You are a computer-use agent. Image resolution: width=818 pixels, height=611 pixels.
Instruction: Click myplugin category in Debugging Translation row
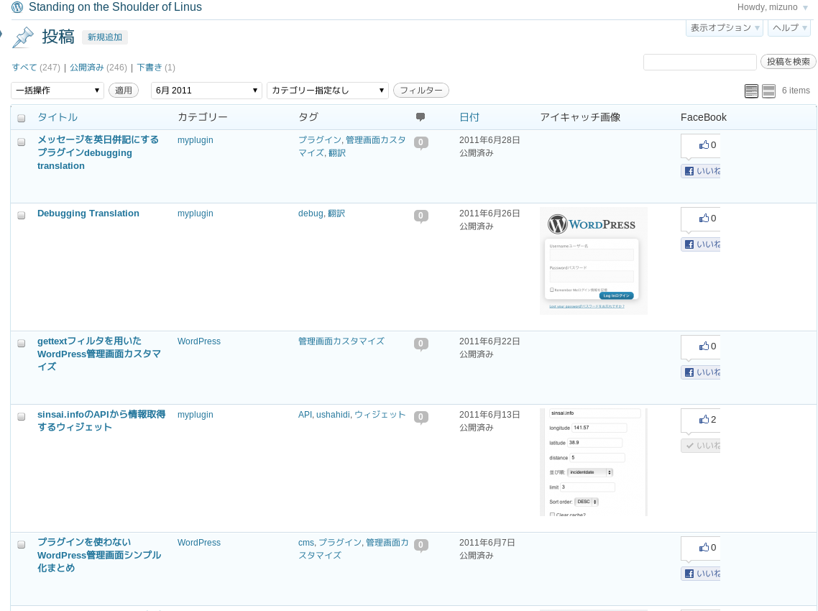click(x=195, y=213)
